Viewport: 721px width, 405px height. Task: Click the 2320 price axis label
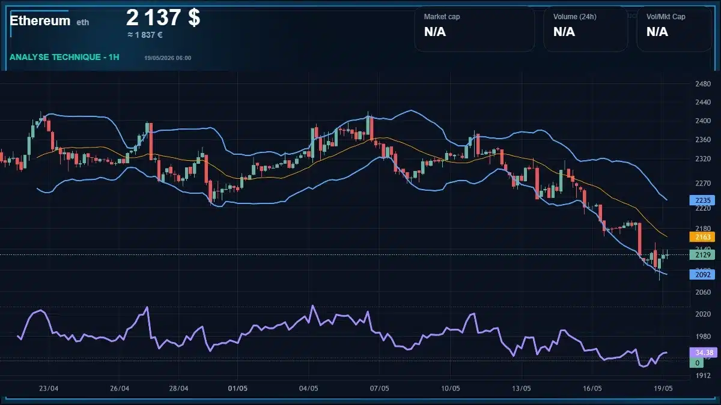point(702,159)
